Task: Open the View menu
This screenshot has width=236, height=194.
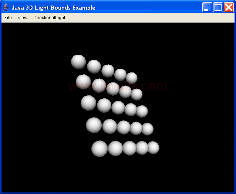Action: (23, 18)
